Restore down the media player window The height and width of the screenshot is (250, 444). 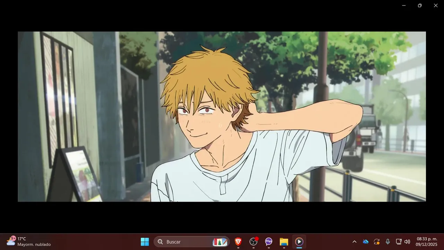[x=420, y=6]
